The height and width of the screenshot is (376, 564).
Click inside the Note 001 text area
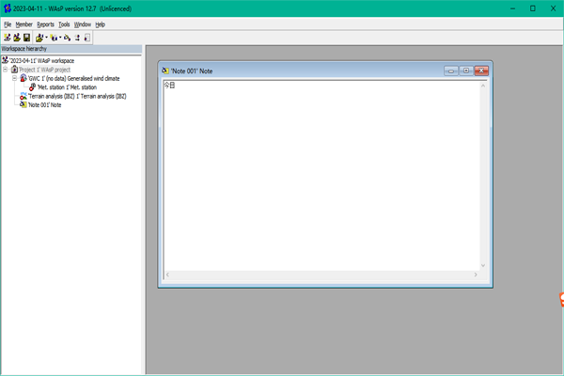tap(321, 176)
